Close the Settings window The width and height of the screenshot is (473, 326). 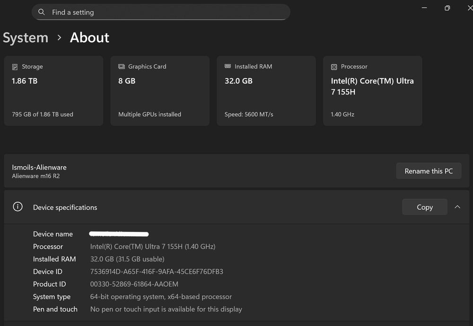[470, 8]
